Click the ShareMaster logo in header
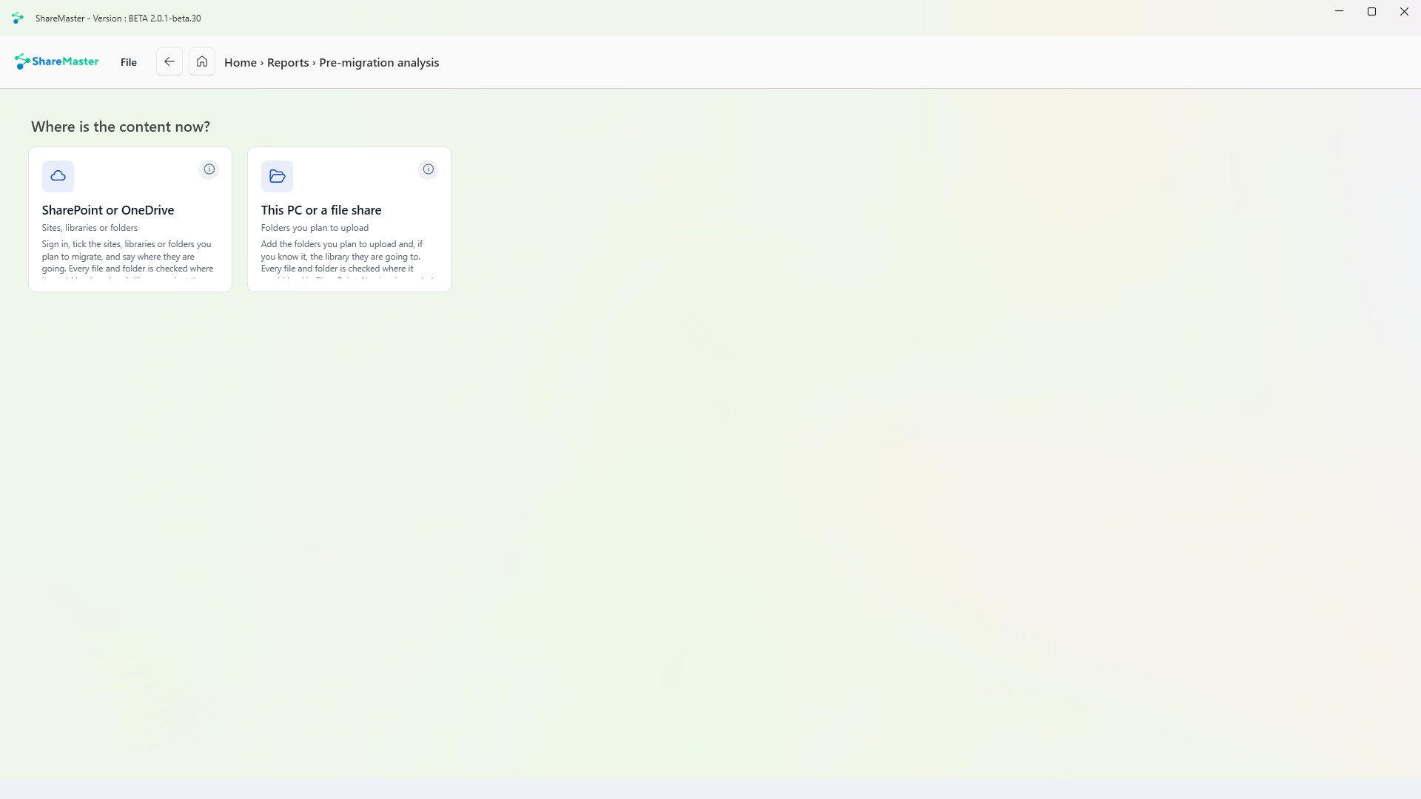Screen dimensions: 1421x799 pyautogui.click(x=56, y=62)
